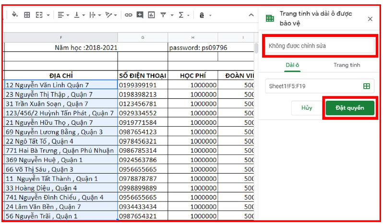The image size is (383, 224).
Task: Click the 'Không được chỉnh sửa' description field
Action: pos(318,46)
